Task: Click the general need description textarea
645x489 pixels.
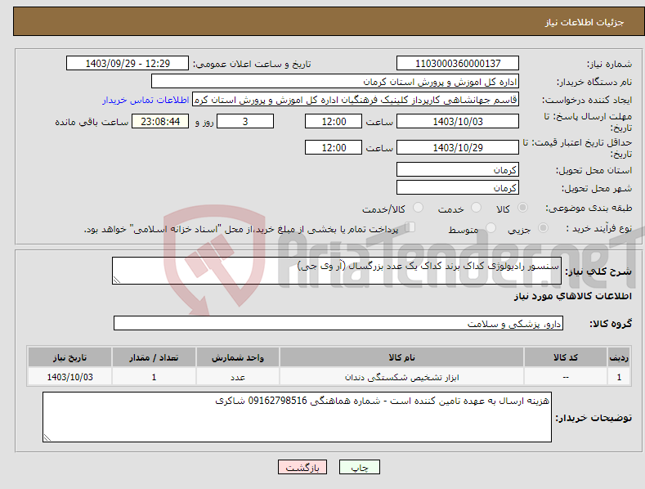Action: [337, 271]
